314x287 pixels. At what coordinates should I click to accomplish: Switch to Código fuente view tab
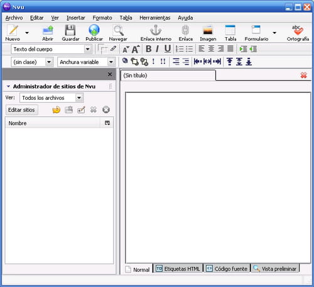pyautogui.click(x=227, y=269)
